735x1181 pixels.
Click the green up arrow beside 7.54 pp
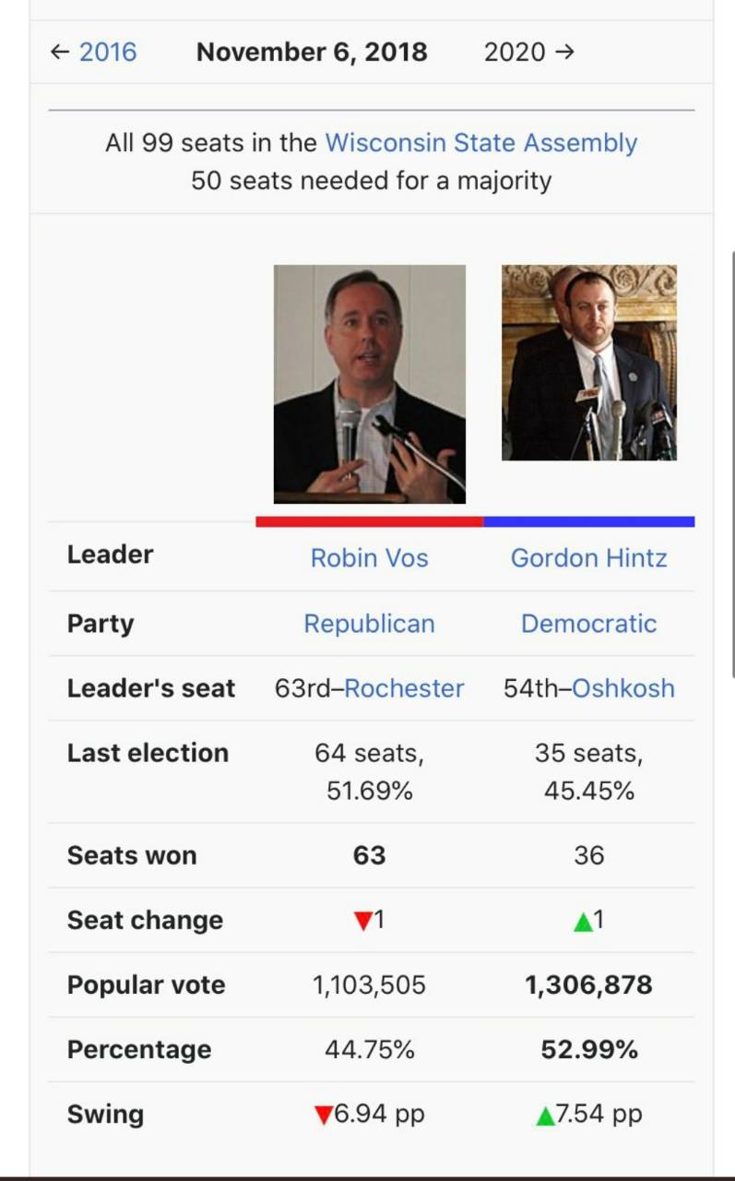546,1115
